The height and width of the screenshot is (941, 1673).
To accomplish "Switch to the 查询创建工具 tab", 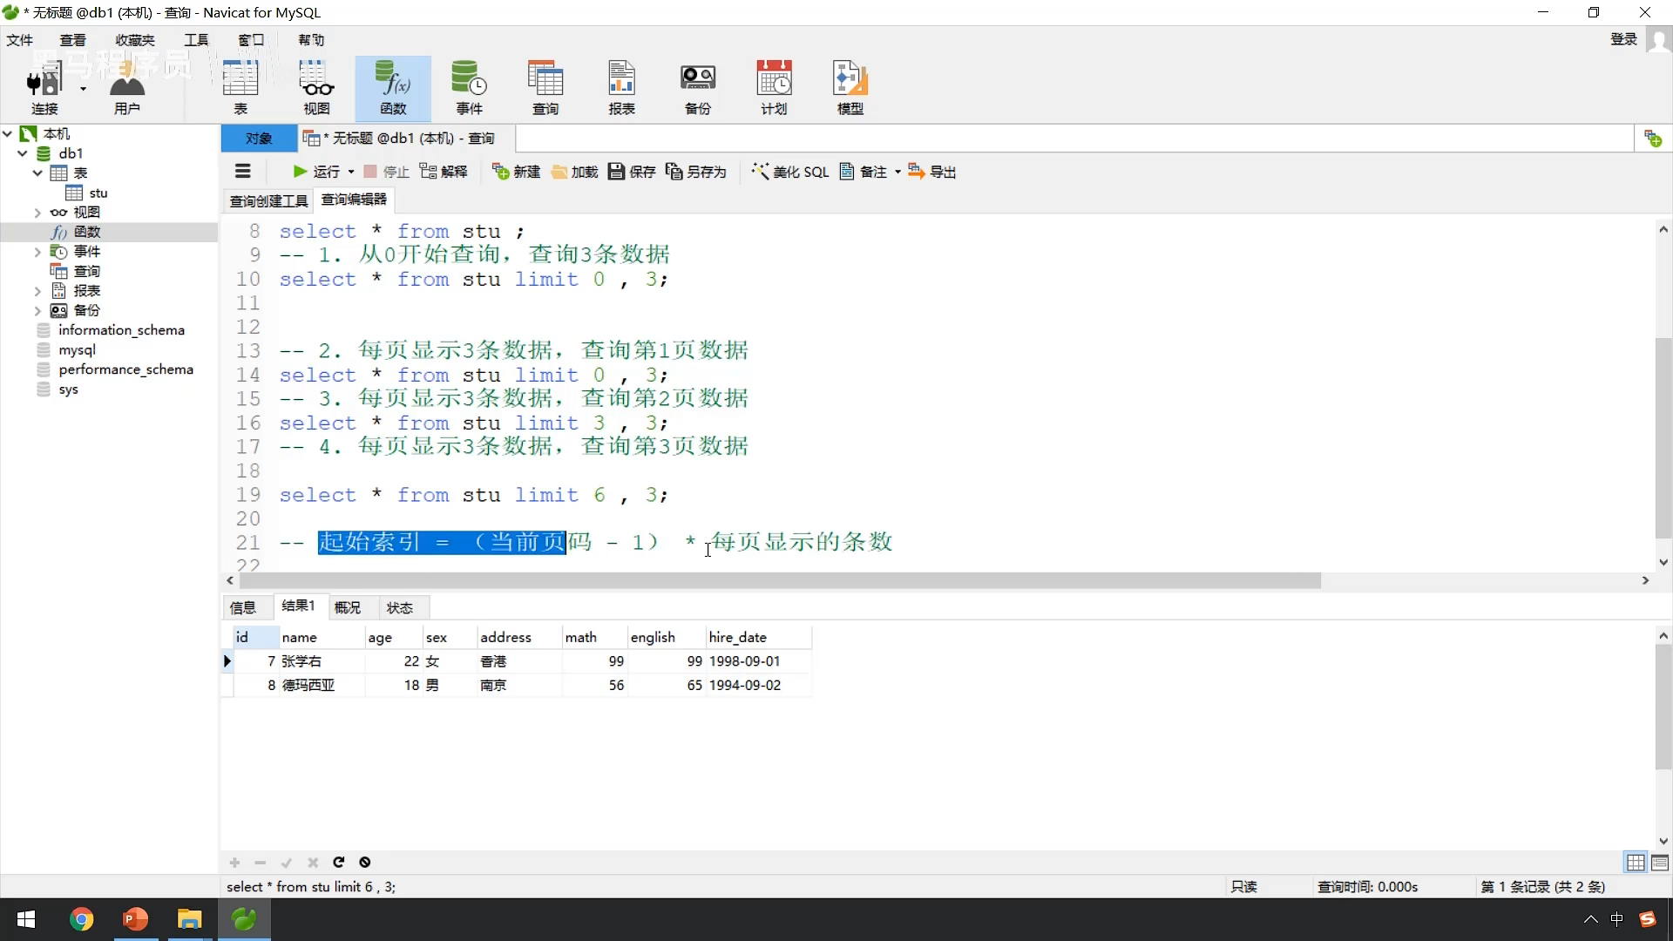I will (268, 201).
